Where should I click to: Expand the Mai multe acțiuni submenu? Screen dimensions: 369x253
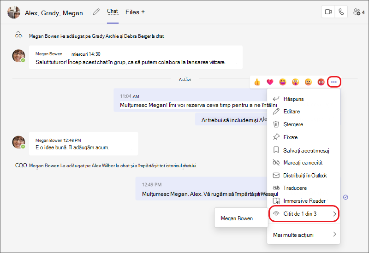pos(304,235)
